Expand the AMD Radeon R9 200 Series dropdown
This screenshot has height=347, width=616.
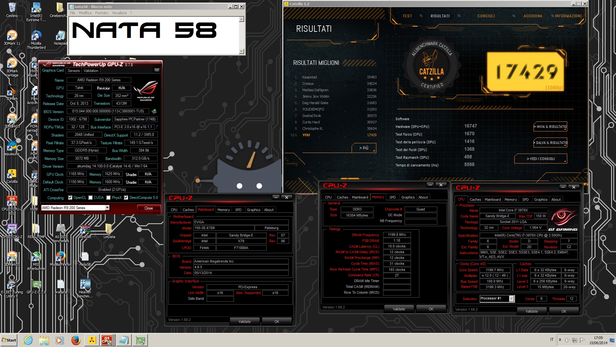pyautogui.click(x=107, y=208)
